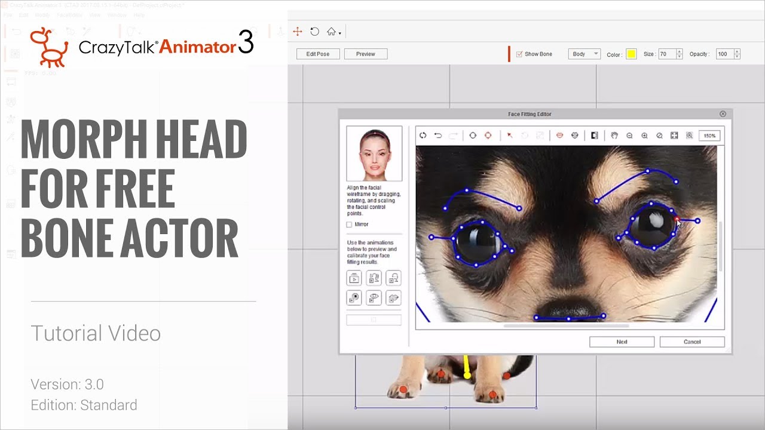Click the 150% zoom field
The image size is (765, 430).
pyautogui.click(x=709, y=136)
